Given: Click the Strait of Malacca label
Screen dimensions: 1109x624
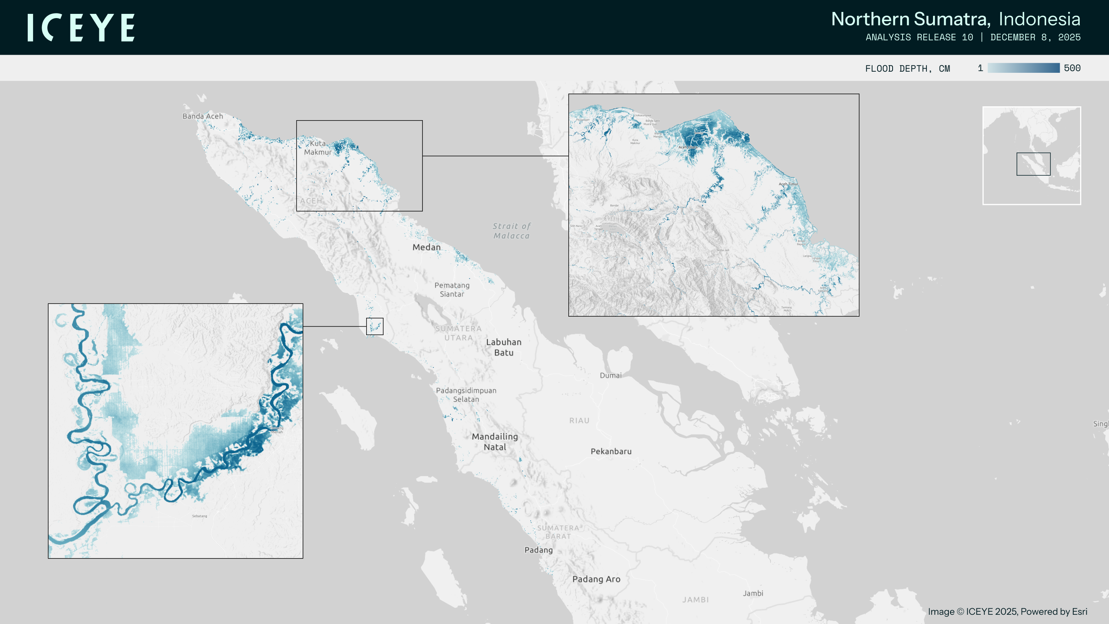Looking at the screenshot, I should click(511, 231).
